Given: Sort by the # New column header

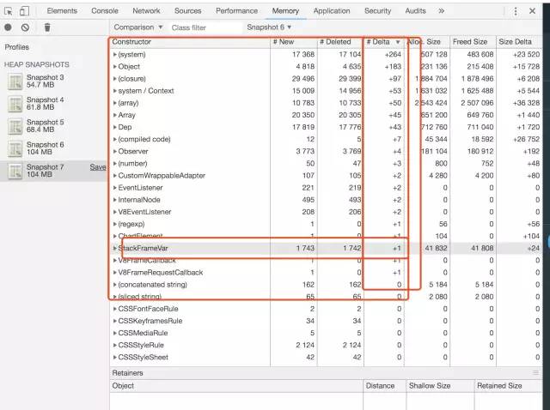Looking at the screenshot, I should coord(294,42).
